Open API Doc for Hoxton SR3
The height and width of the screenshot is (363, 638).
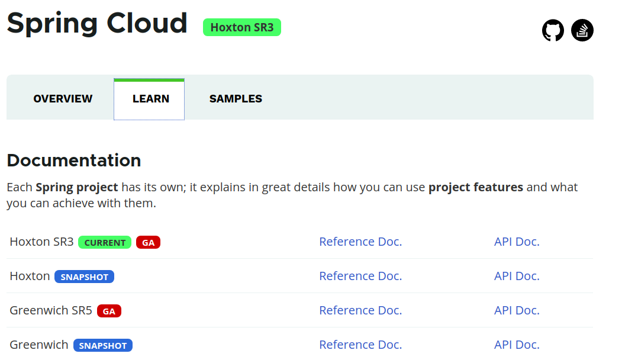coord(517,241)
